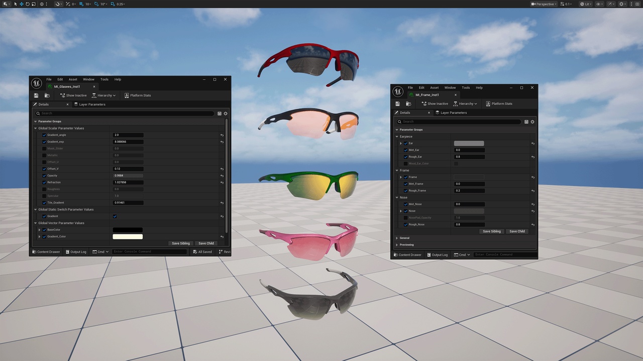Viewport: 643px width, 361px height.
Task: Open Hierarchy dropdown in MI_Glasees_Inst1 window
Action: click(104, 95)
